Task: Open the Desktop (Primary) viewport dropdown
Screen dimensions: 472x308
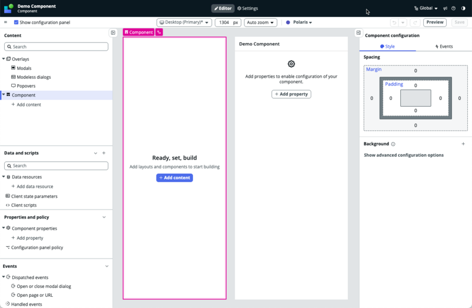Action: click(x=184, y=22)
